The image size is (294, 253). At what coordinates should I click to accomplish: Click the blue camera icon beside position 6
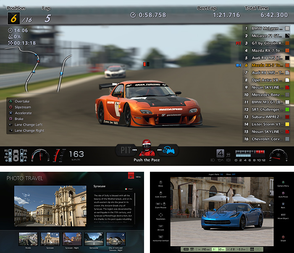click(238, 65)
